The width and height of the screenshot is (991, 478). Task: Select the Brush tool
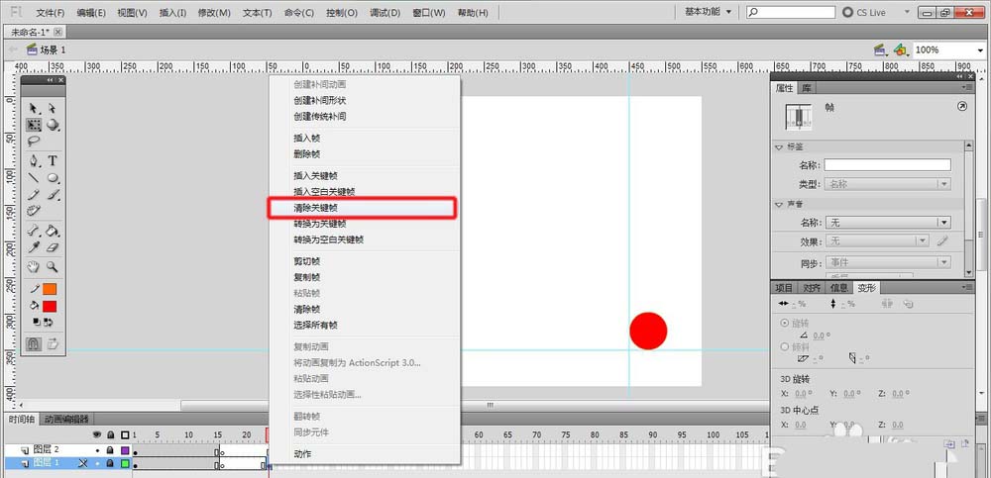click(54, 195)
